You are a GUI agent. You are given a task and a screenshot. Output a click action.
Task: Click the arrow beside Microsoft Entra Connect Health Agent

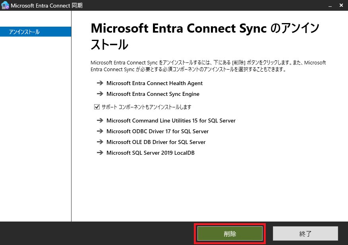tap(100, 83)
